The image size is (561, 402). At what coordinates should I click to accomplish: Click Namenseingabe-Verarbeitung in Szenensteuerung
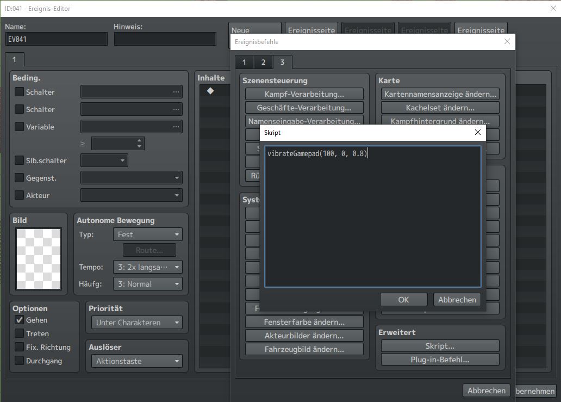[304, 121]
